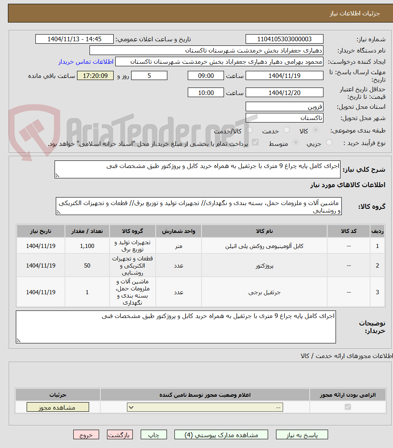Click the قطعات و تجهیزات الکتریکی group cell
Viewport: 393px width, 448px height.
pos(132,266)
